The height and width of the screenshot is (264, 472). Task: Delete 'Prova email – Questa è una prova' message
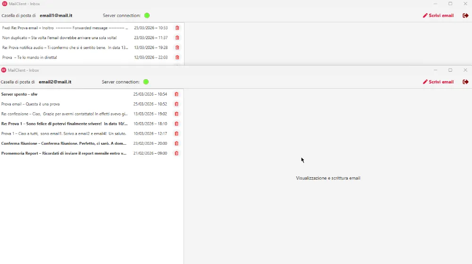click(177, 104)
